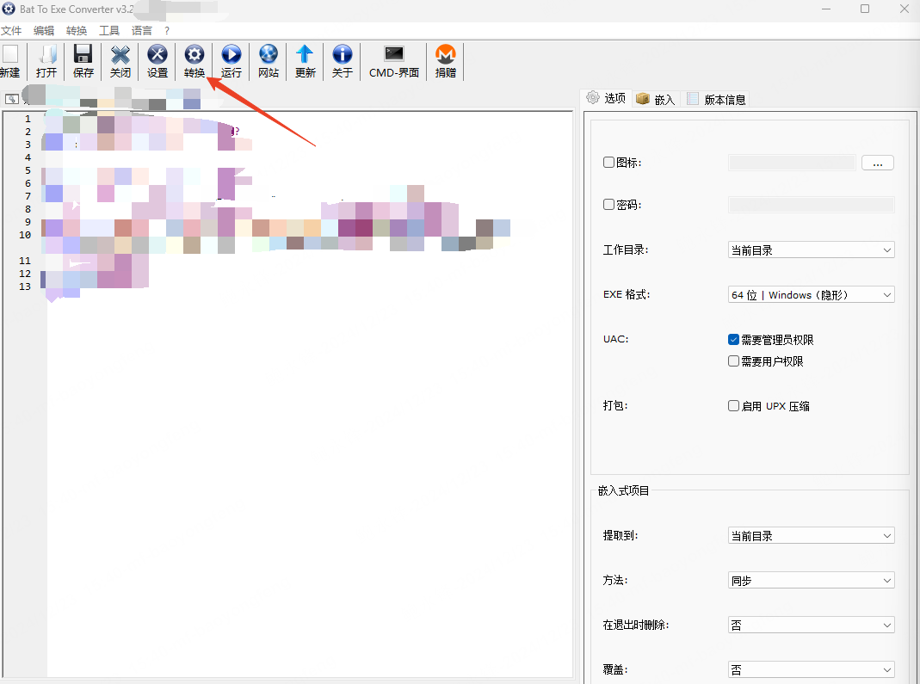This screenshot has width=920, height=684.
Task: Expand the 提取到 dropdown
Action: [x=812, y=535]
